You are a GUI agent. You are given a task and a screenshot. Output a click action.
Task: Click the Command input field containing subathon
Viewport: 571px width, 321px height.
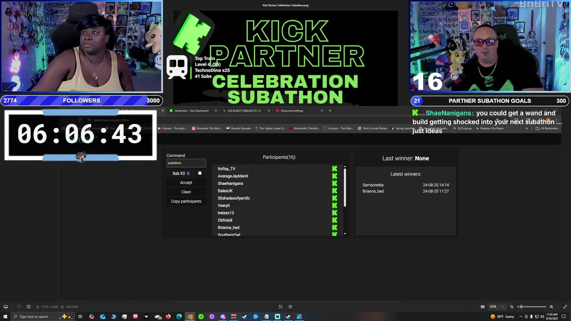pos(186,163)
